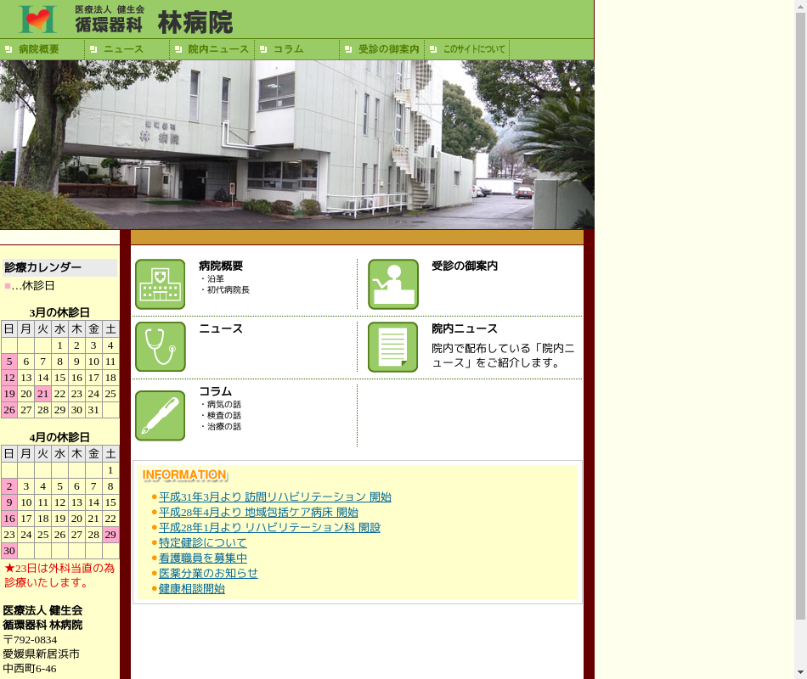The height and width of the screenshot is (679, 807).
Task: Select 院内ニュース in the top navigation
Action: tap(218, 49)
